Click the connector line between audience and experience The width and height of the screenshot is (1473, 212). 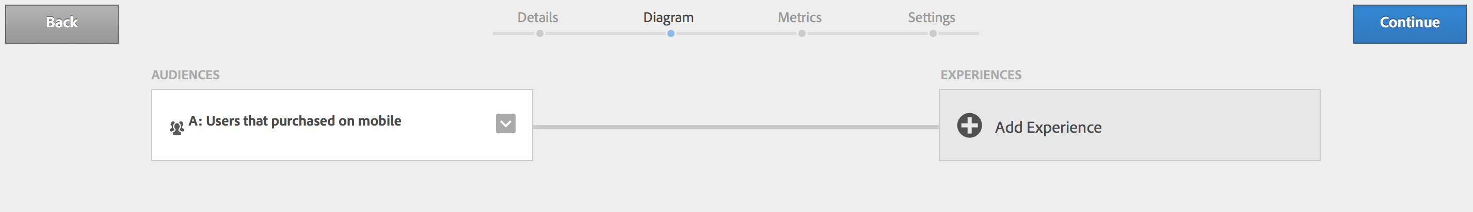click(x=735, y=127)
